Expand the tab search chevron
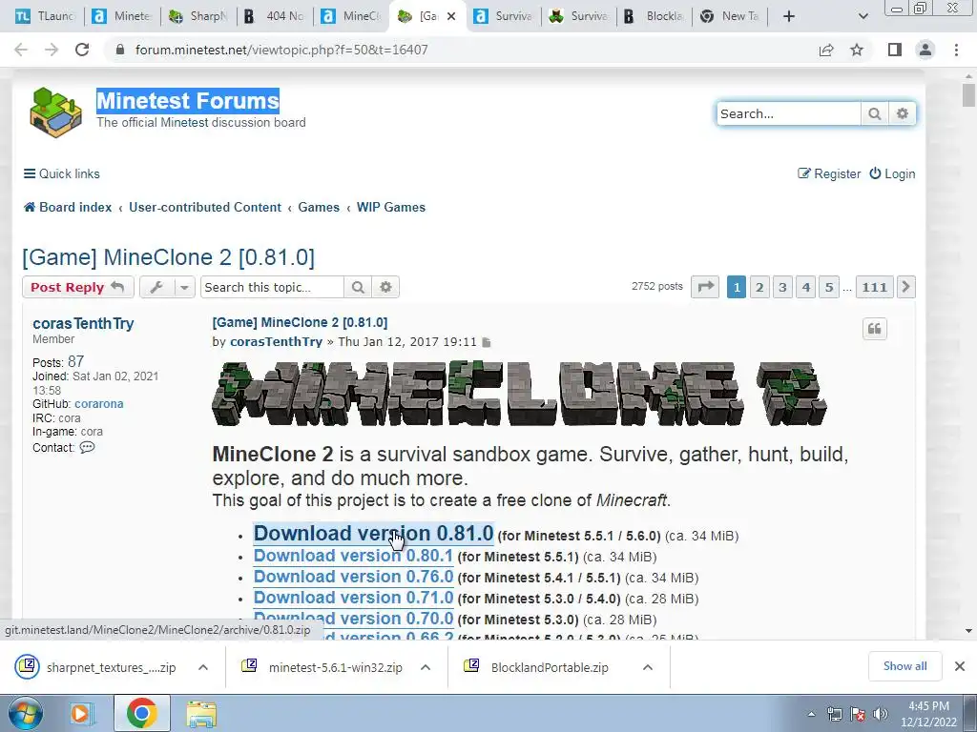 863,16
